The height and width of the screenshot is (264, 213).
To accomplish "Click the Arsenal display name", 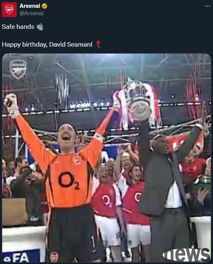I will coord(30,6).
